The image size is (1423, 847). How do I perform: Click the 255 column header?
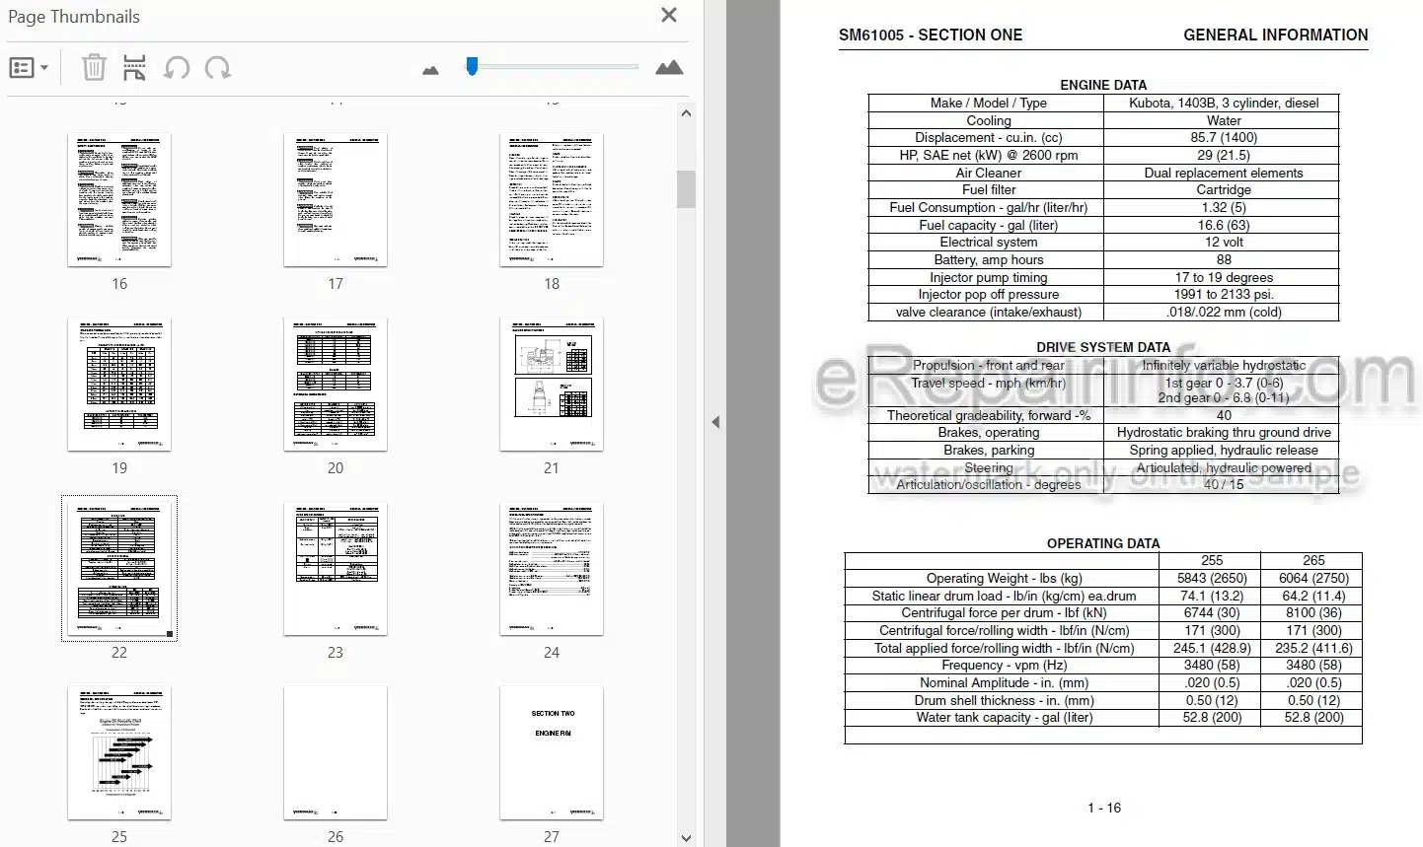coord(1212,560)
